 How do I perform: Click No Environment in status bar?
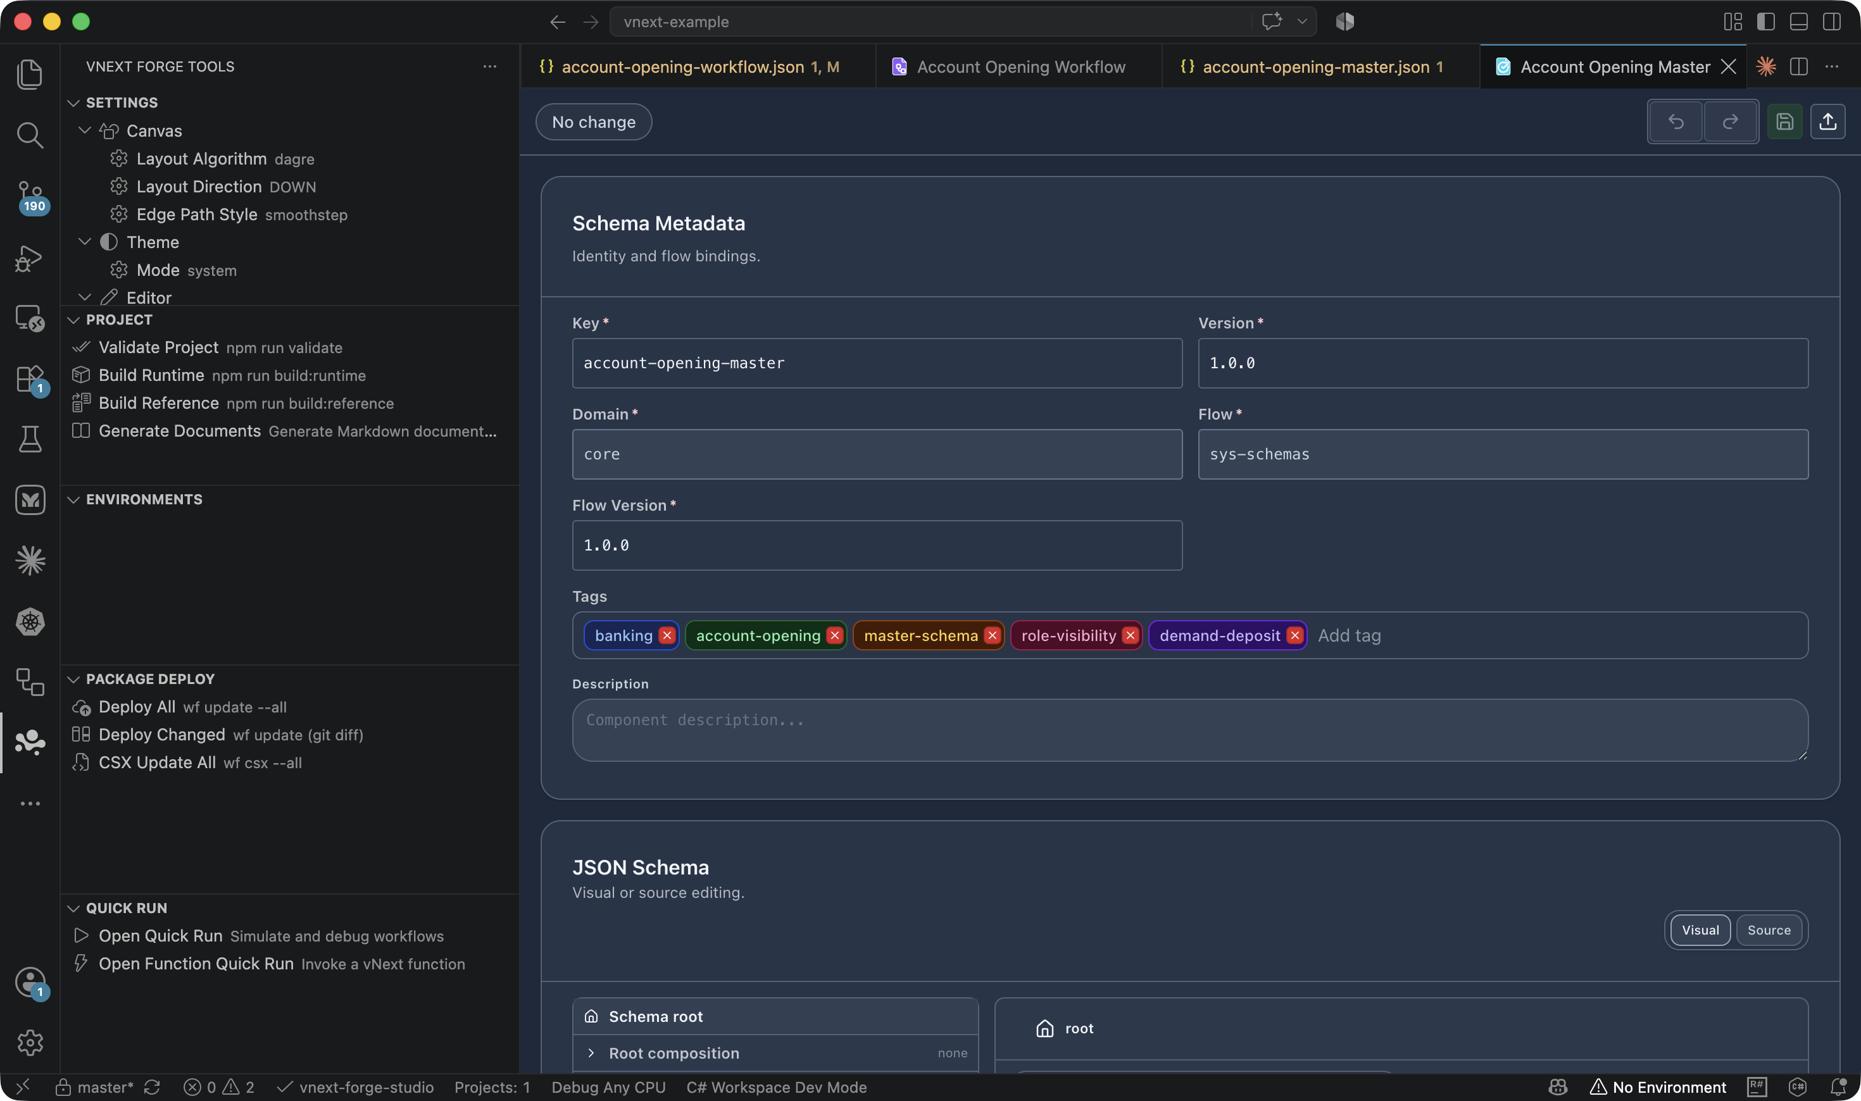[1658, 1087]
